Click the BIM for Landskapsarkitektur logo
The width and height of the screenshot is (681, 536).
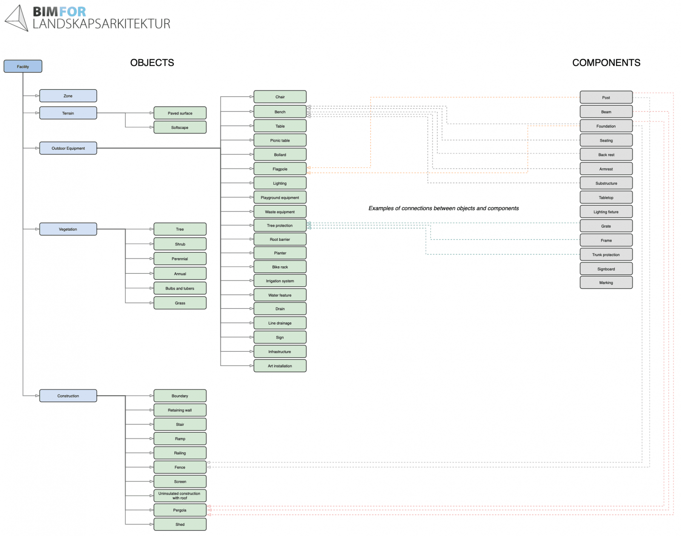87,18
